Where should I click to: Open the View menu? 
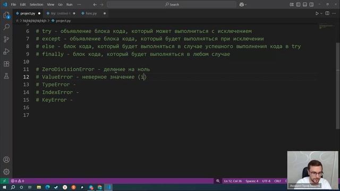[x=50, y=5]
